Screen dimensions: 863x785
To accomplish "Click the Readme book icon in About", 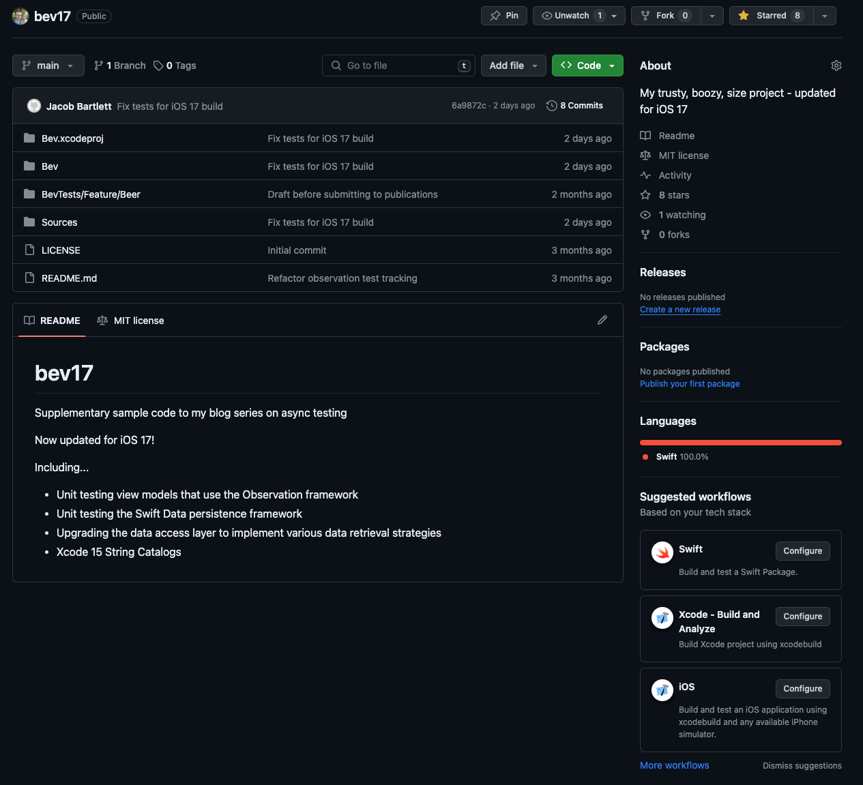I will (645, 136).
